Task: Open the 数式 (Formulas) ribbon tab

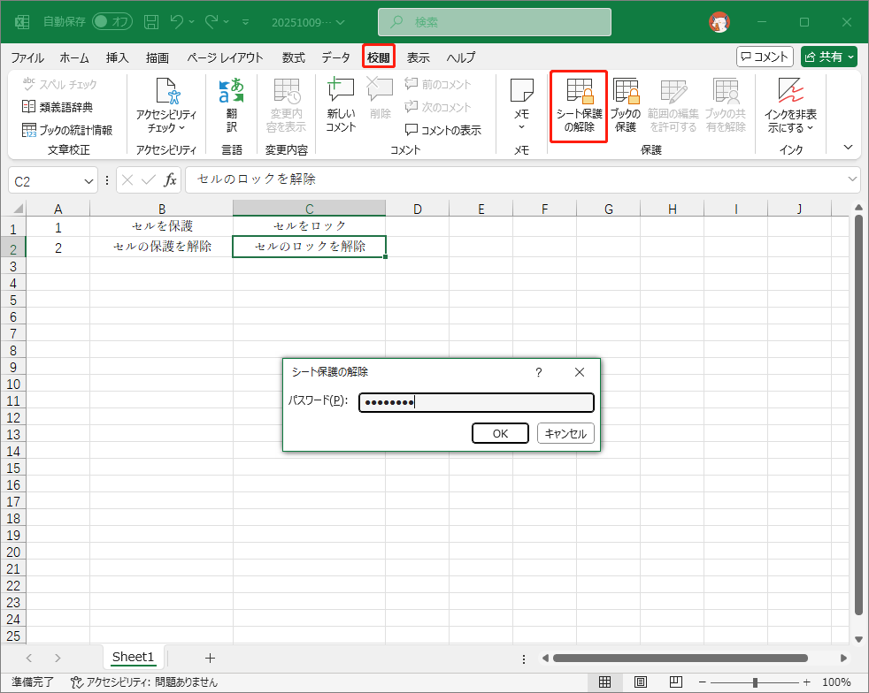Action: (293, 57)
